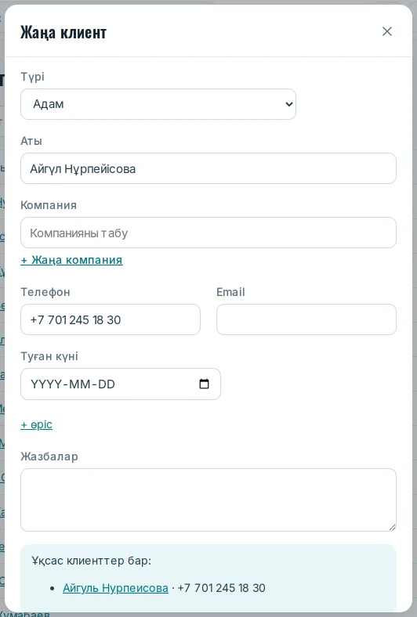
Task: Focus the Компанияны табу search field
Action: coord(208,233)
